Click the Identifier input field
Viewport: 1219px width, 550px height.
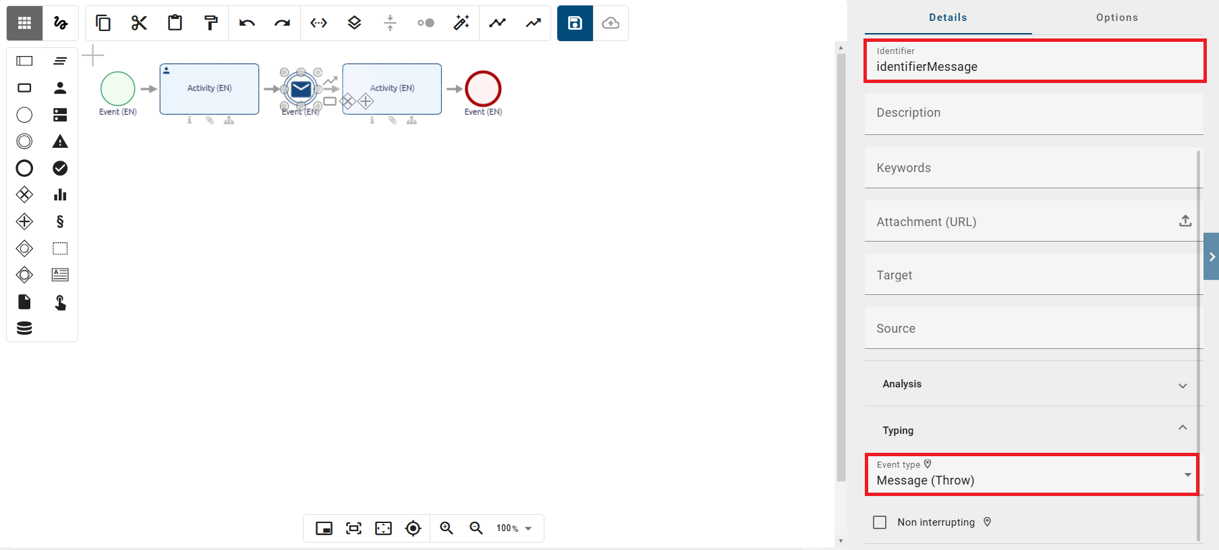point(1035,61)
